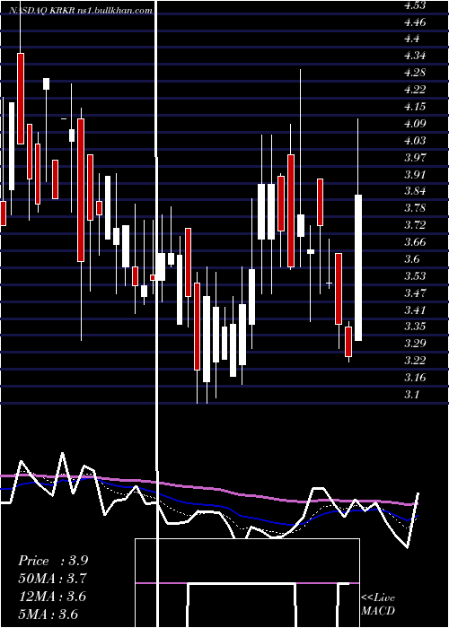Select the 3.47 price axis label
The width and height of the screenshot is (449, 628).
(415, 293)
